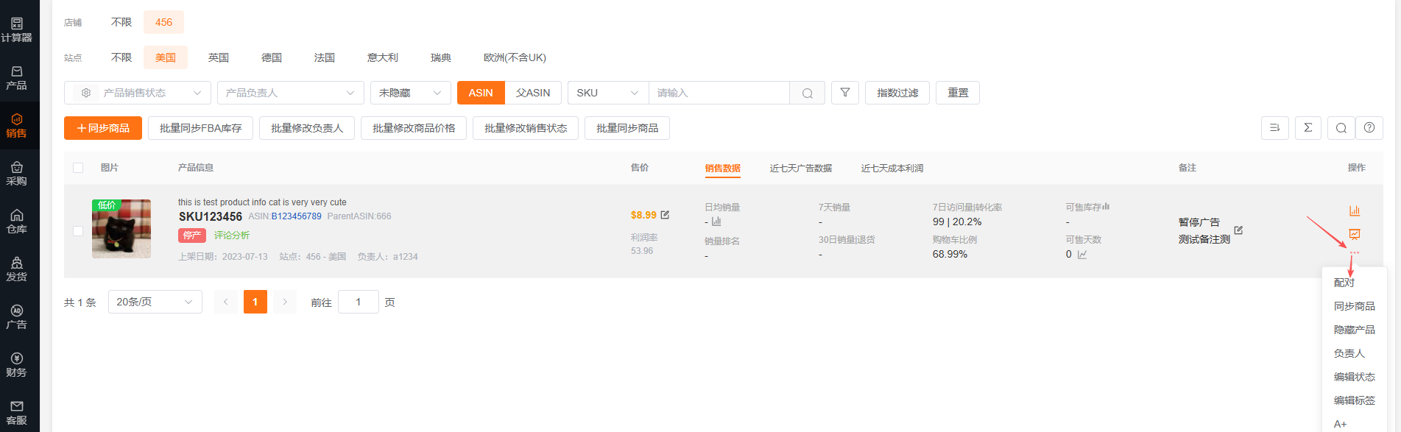
Task: Switch to 近七天广告数据 tab
Action: click(800, 169)
